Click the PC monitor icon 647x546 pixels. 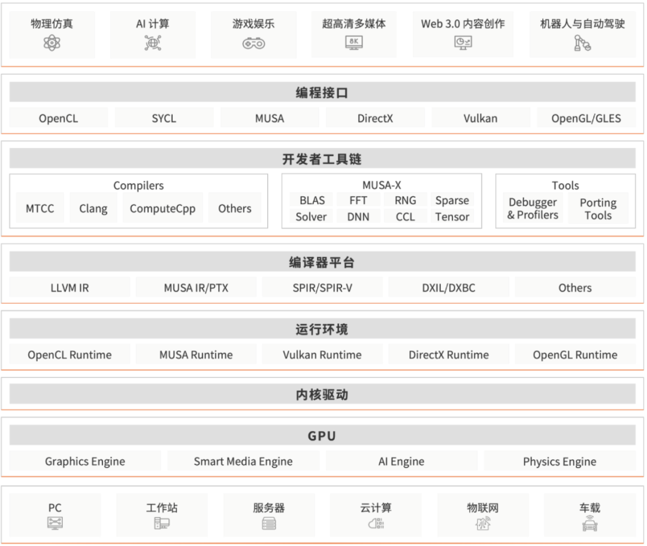55,523
